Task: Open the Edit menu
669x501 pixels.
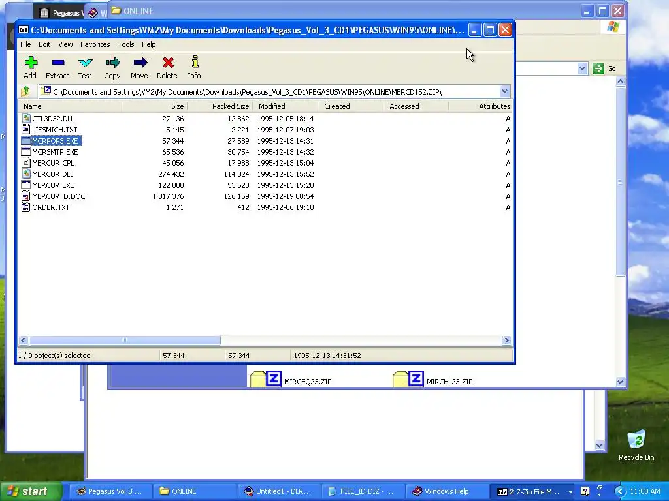Action: [44, 44]
